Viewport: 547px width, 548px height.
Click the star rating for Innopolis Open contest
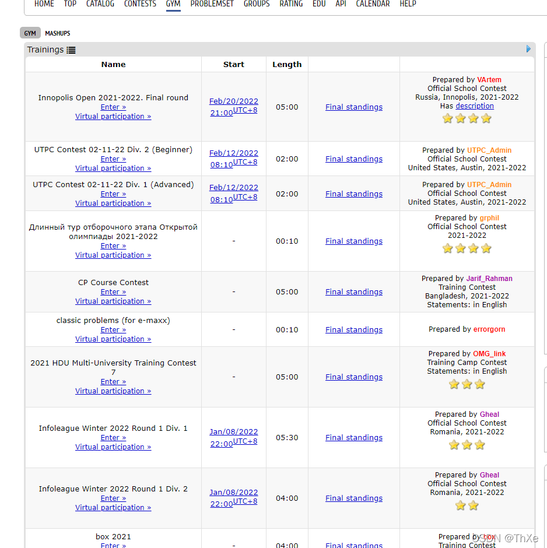click(x=467, y=118)
